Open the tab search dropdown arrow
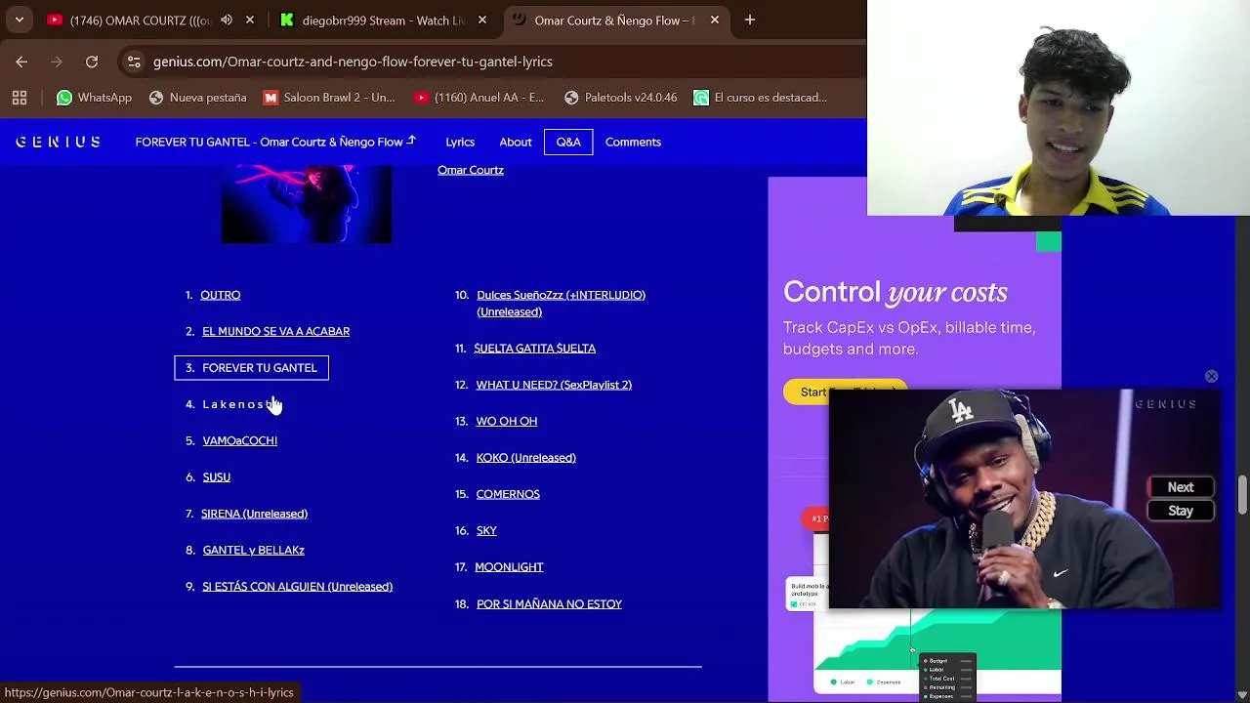This screenshot has height=703, width=1250. pyautogui.click(x=19, y=20)
